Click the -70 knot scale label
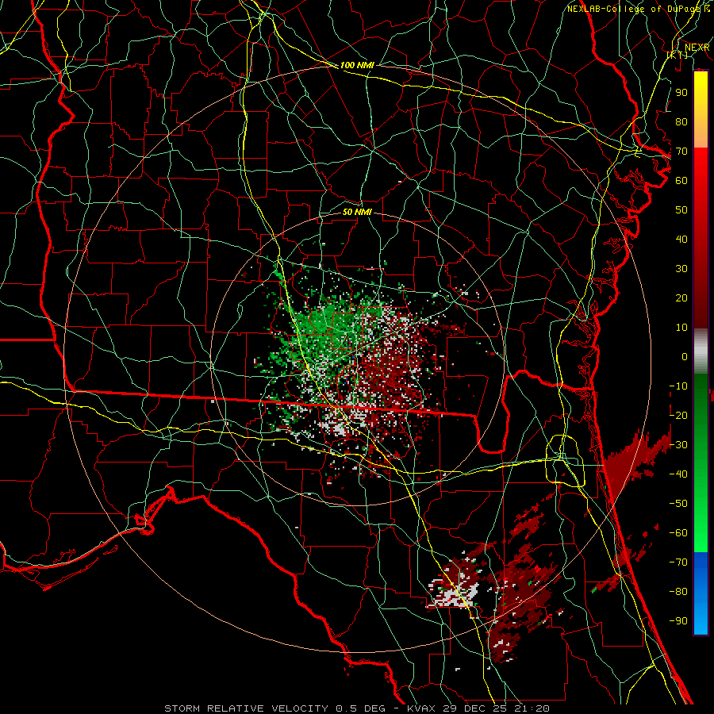Viewport: 714px width, 714px height. [678, 562]
